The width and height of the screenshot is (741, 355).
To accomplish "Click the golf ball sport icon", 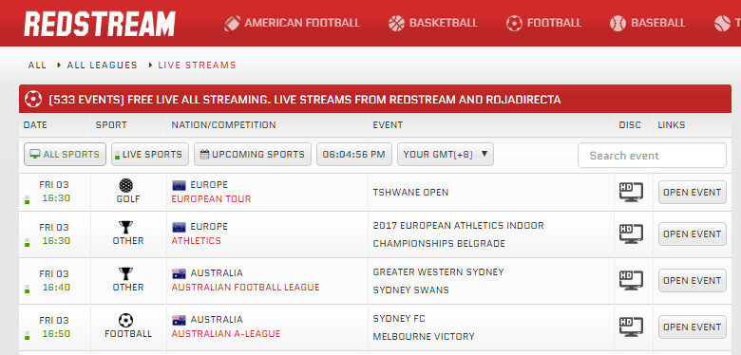I will [125, 185].
